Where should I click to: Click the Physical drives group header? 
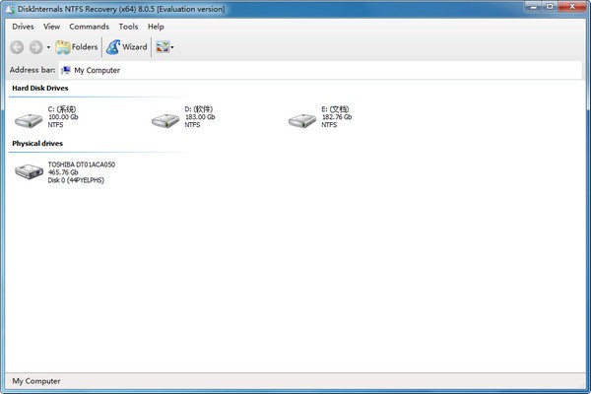36,144
